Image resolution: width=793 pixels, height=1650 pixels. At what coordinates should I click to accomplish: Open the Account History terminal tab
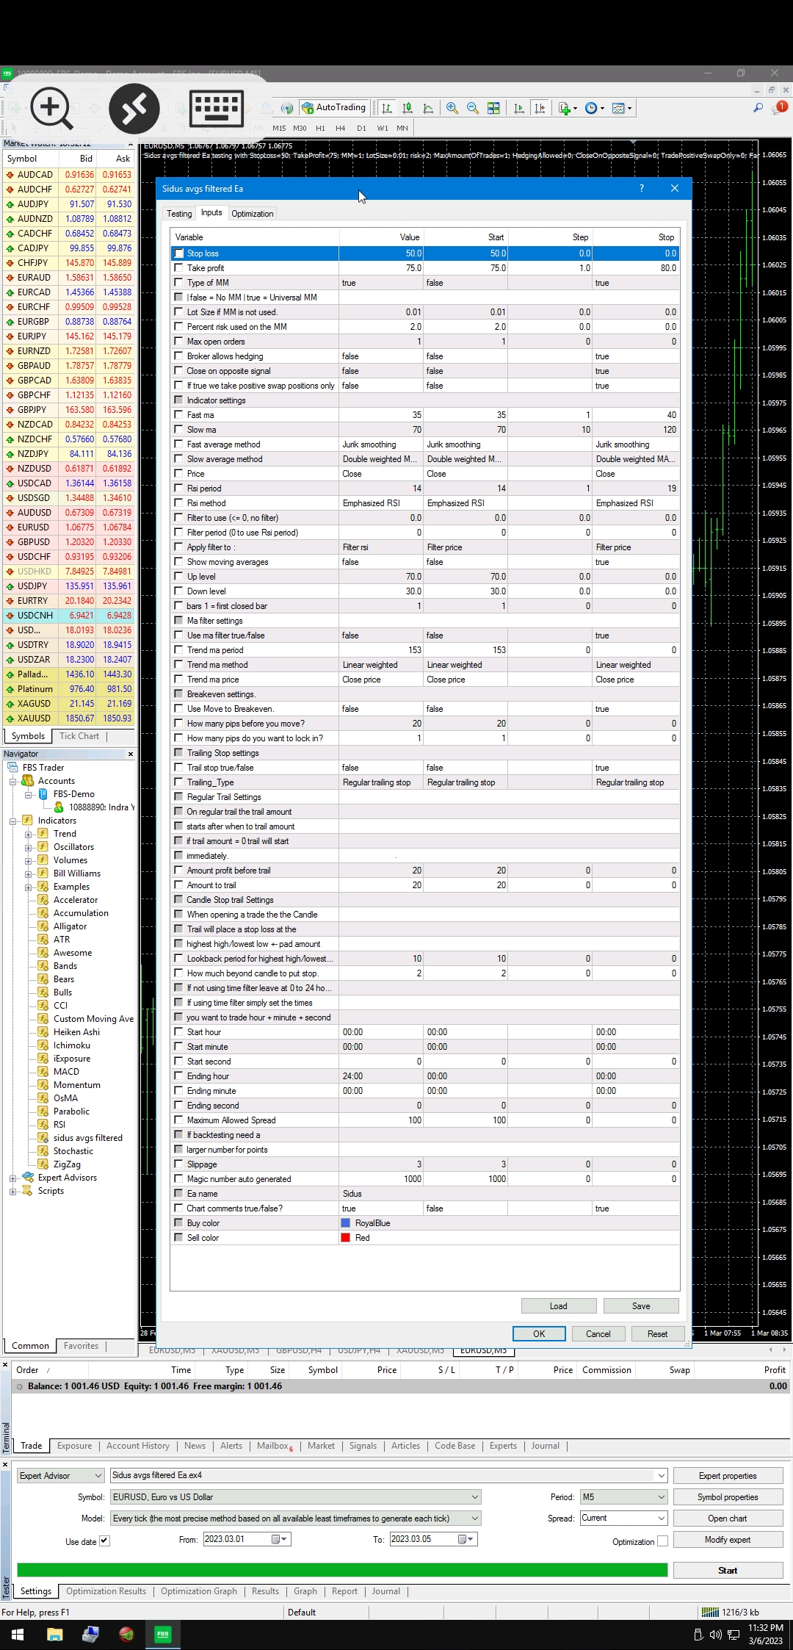point(138,1446)
